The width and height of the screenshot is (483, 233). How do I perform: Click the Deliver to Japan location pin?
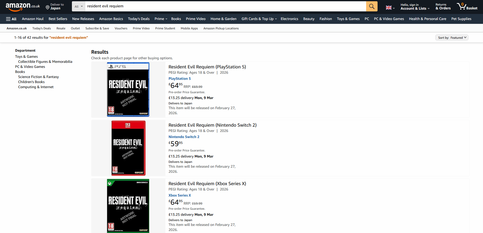[x=55, y=7]
